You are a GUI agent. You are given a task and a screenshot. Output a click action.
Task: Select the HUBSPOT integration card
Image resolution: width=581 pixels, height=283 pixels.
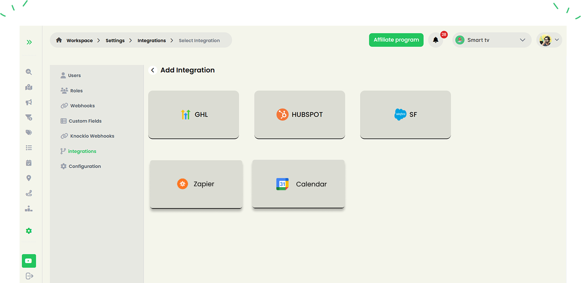tap(300, 115)
